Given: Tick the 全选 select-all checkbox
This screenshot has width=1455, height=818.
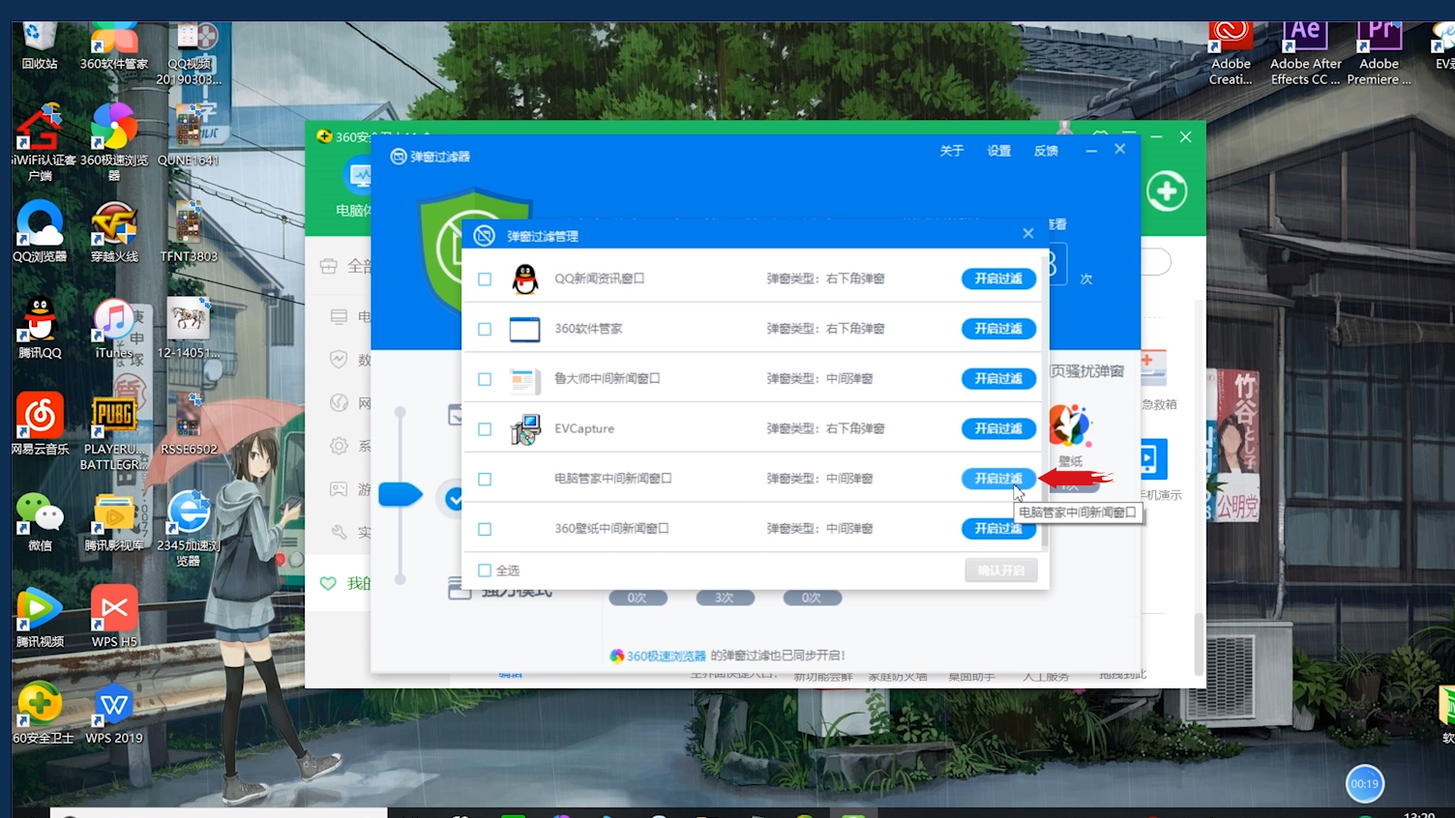Looking at the screenshot, I should [x=485, y=570].
